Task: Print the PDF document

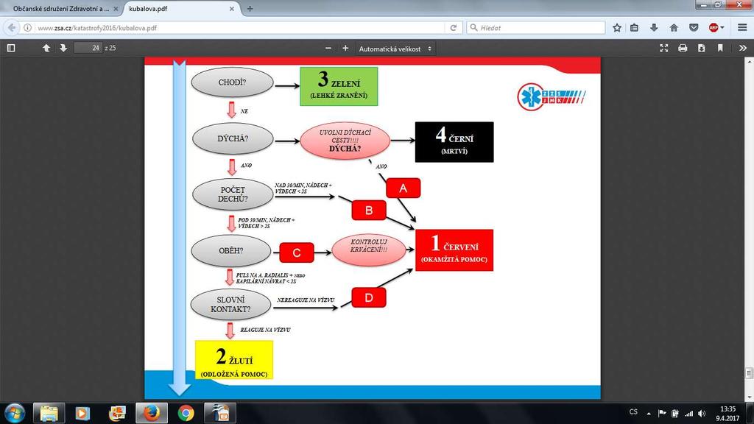Action: (x=683, y=48)
